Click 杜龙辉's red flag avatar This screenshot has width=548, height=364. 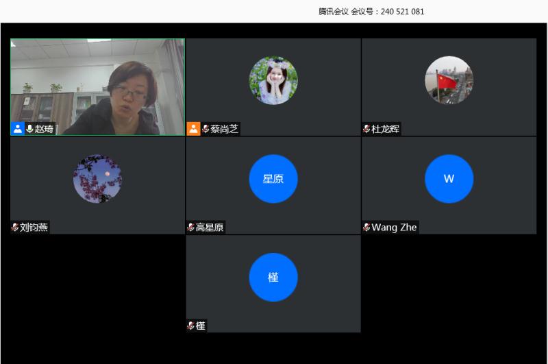[x=449, y=80]
